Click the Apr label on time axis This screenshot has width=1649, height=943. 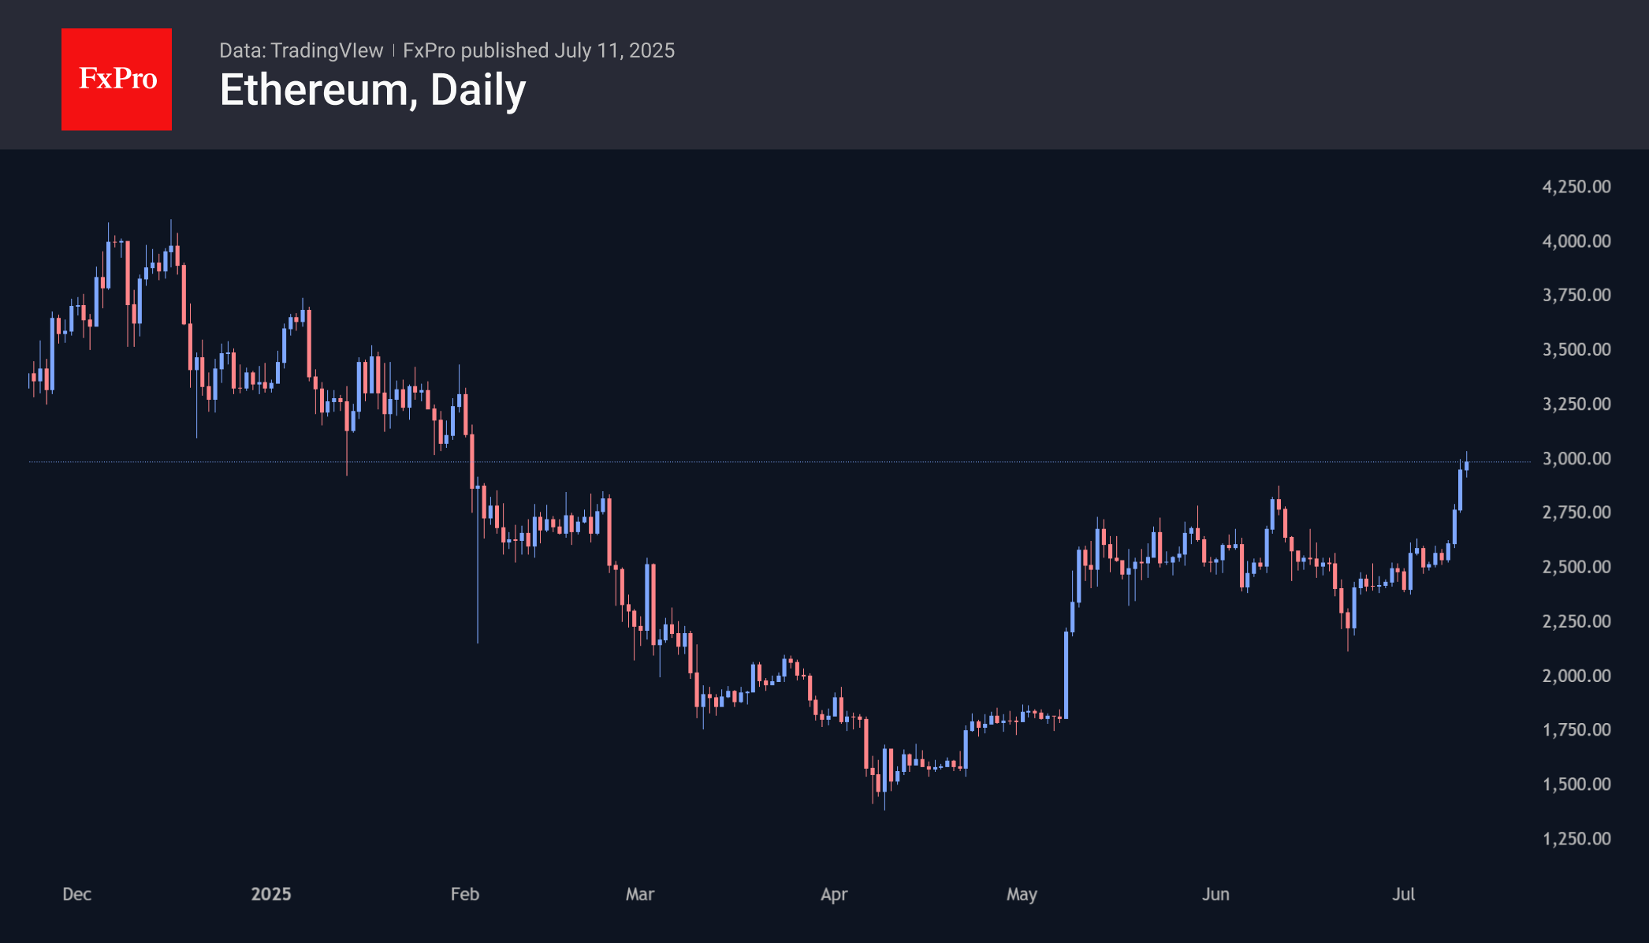click(x=834, y=894)
